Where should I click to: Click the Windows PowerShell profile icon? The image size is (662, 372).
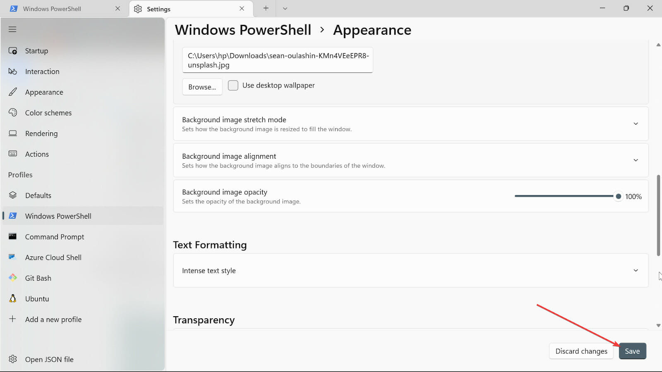pos(13,216)
